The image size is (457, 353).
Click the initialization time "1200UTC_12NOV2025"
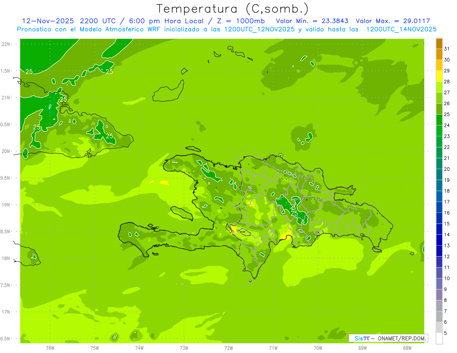pyautogui.click(x=259, y=29)
